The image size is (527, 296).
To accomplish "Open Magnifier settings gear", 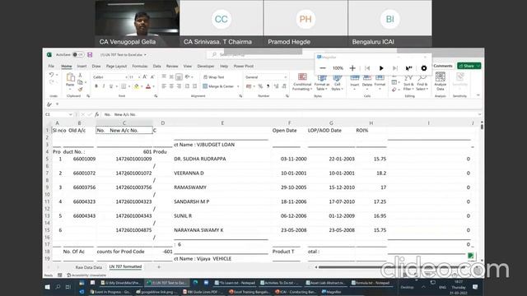I will (424, 68).
